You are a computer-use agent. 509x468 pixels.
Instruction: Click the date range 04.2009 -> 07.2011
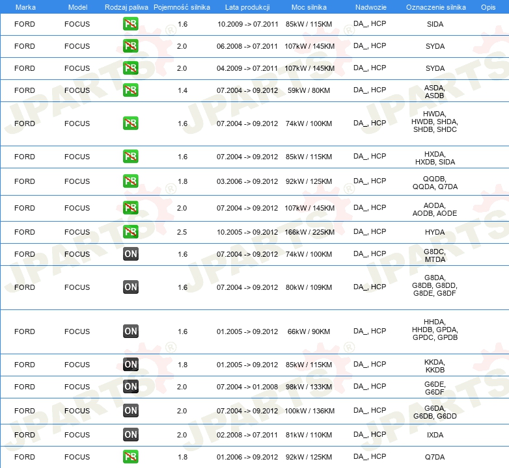(247, 68)
